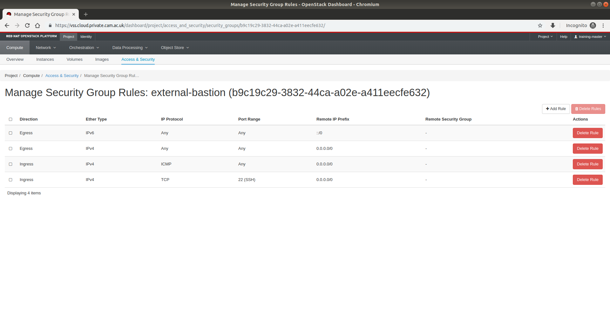
Task: Open a new browser tab
Action: 86,14
